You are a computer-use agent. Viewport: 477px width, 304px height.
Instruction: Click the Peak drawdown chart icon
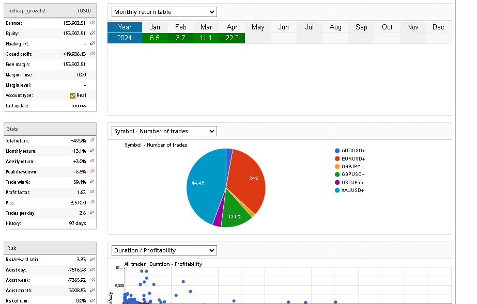(93, 171)
